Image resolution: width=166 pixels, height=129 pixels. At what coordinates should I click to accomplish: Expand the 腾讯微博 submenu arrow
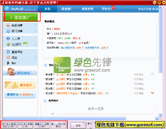(35, 31)
